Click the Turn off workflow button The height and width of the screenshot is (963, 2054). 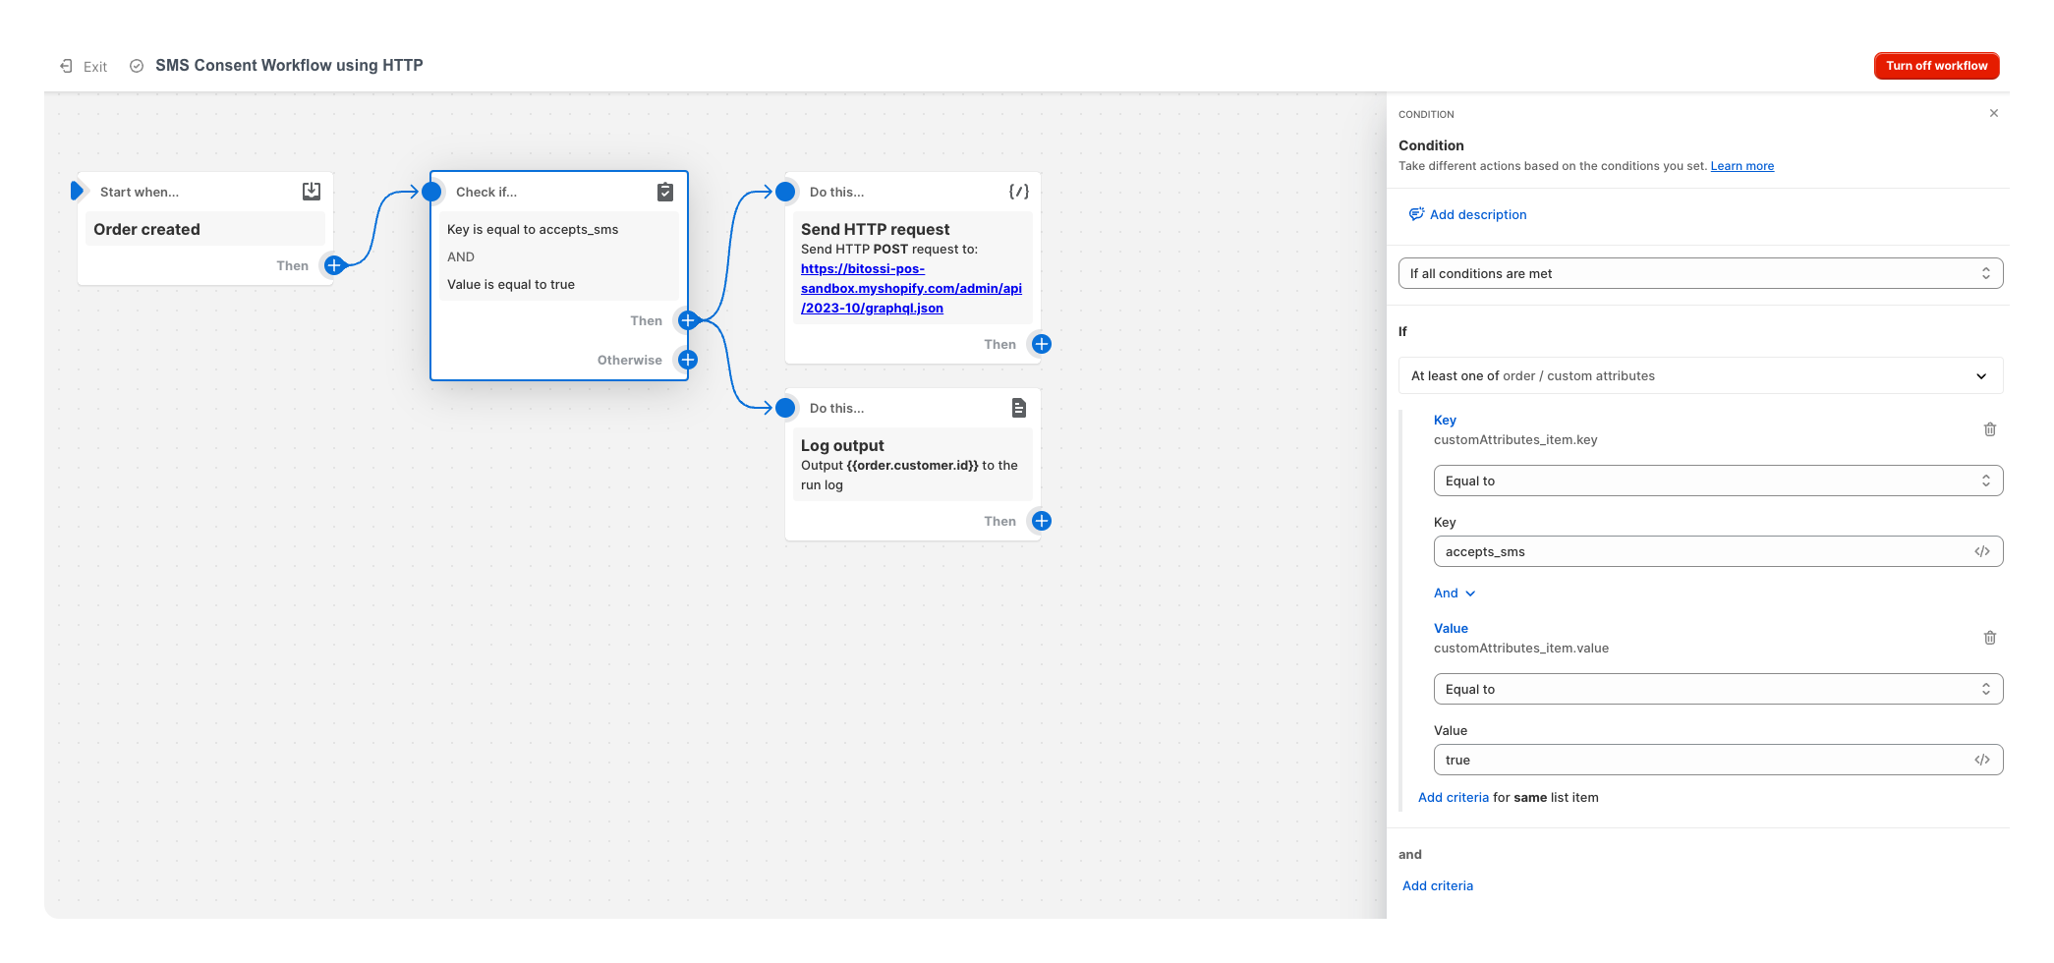click(1936, 65)
